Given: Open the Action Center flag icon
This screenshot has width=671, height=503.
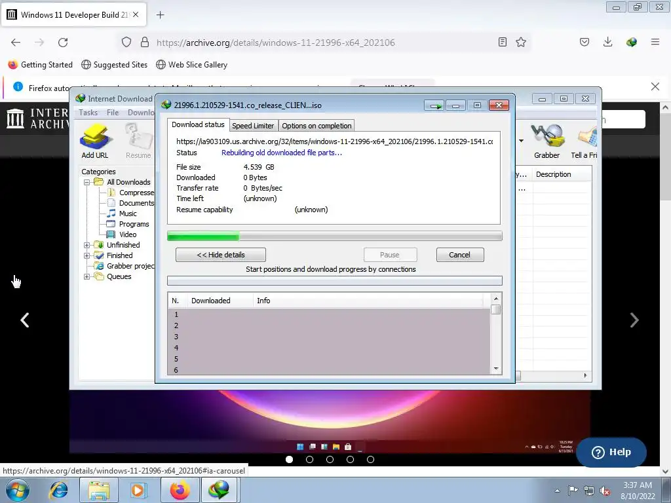Looking at the screenshot, I should (573, 491).
